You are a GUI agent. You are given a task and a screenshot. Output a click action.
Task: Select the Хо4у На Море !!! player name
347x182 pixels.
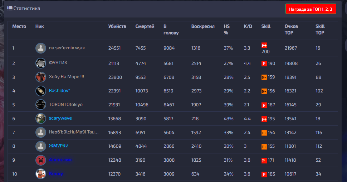click(67, 77)
